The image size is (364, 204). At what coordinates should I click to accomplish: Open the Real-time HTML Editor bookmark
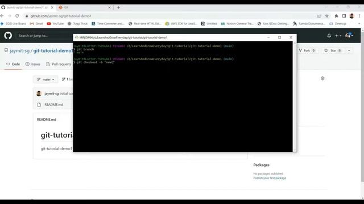click(145, 24)
